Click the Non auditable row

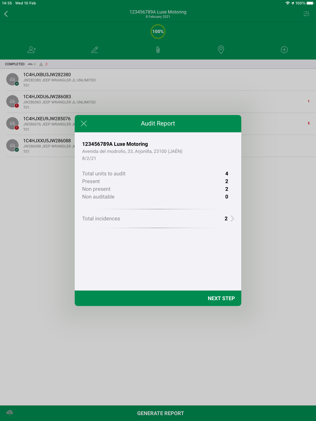tap(155, 197)
